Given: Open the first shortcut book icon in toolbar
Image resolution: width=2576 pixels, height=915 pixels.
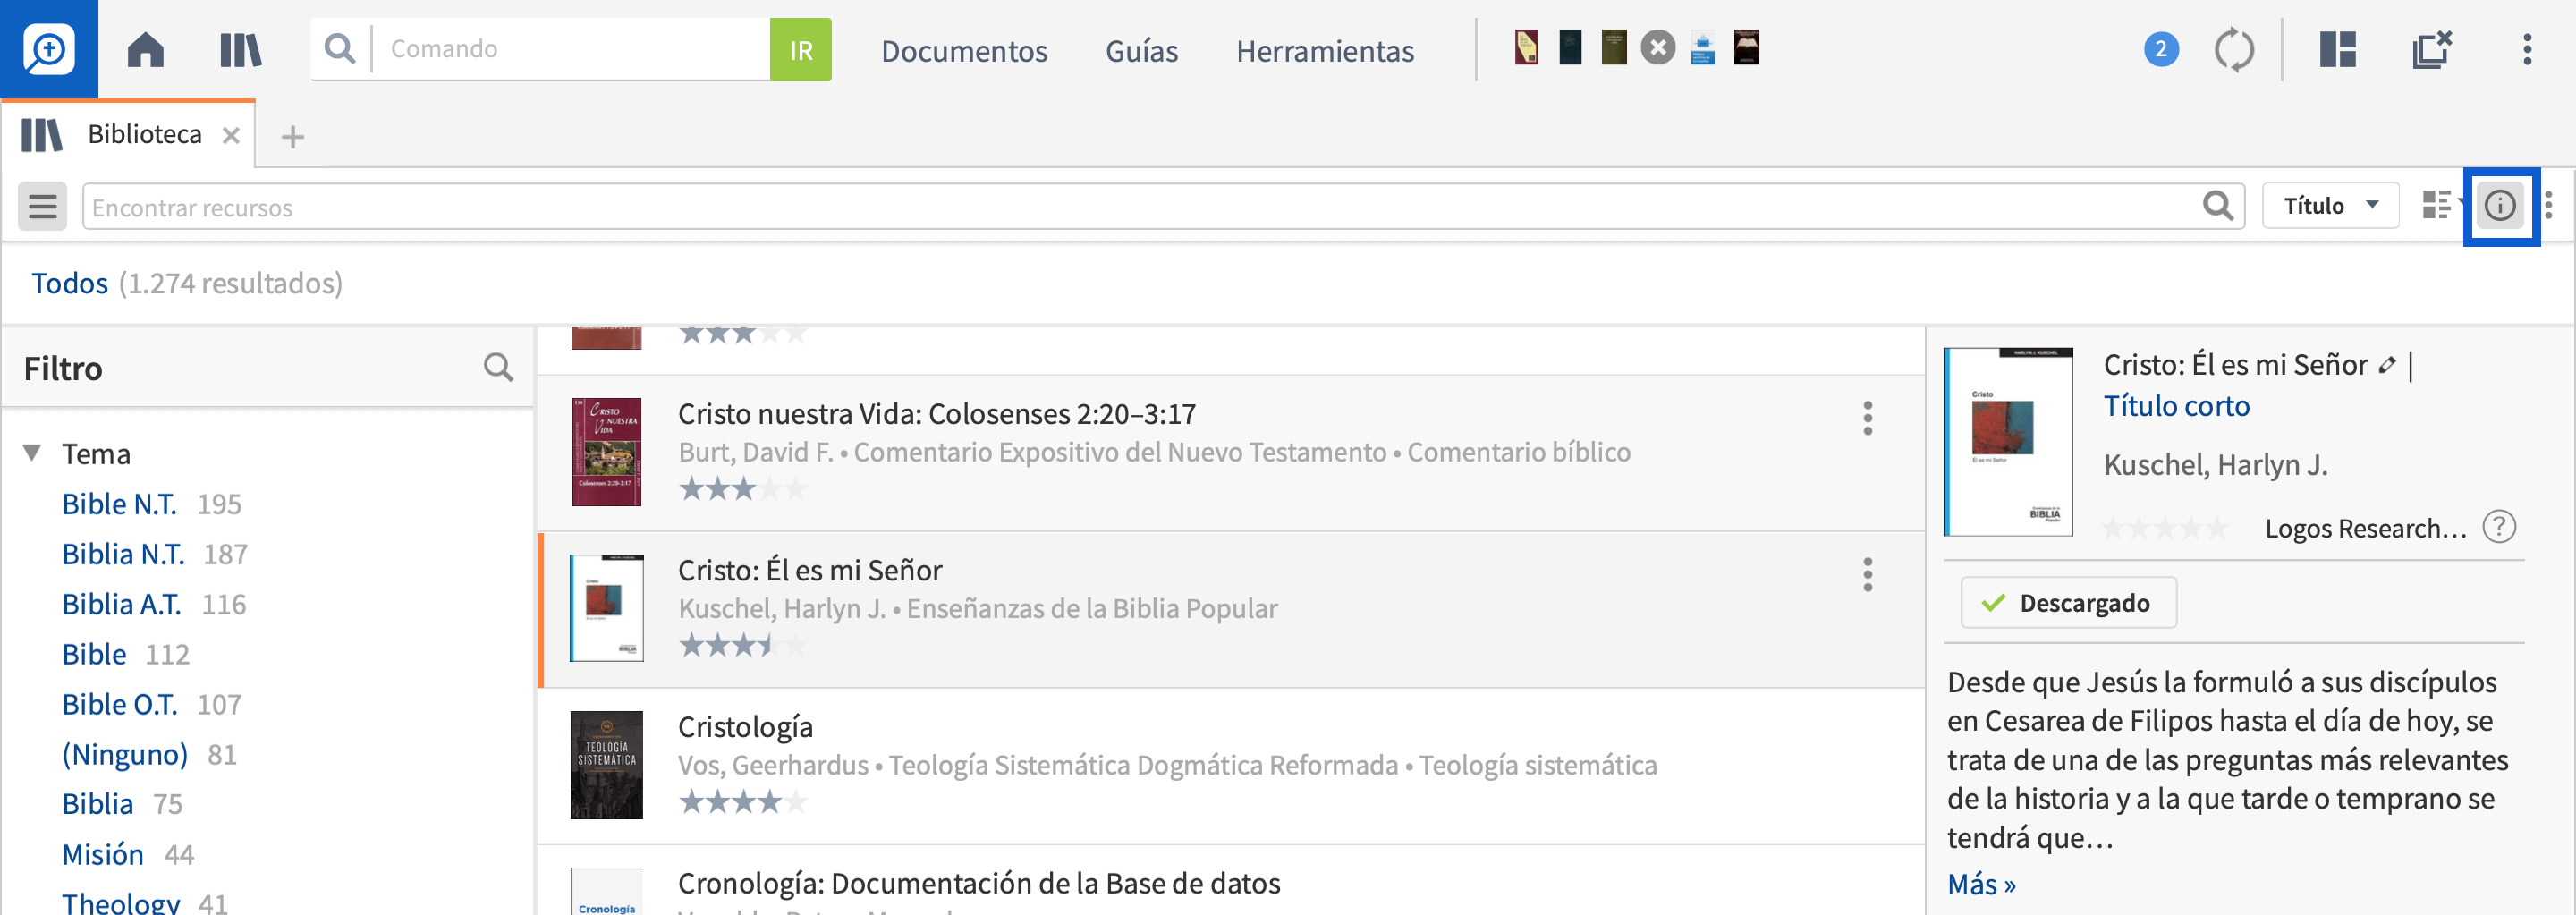Looking at the screenshot, I should [1526, 47].
